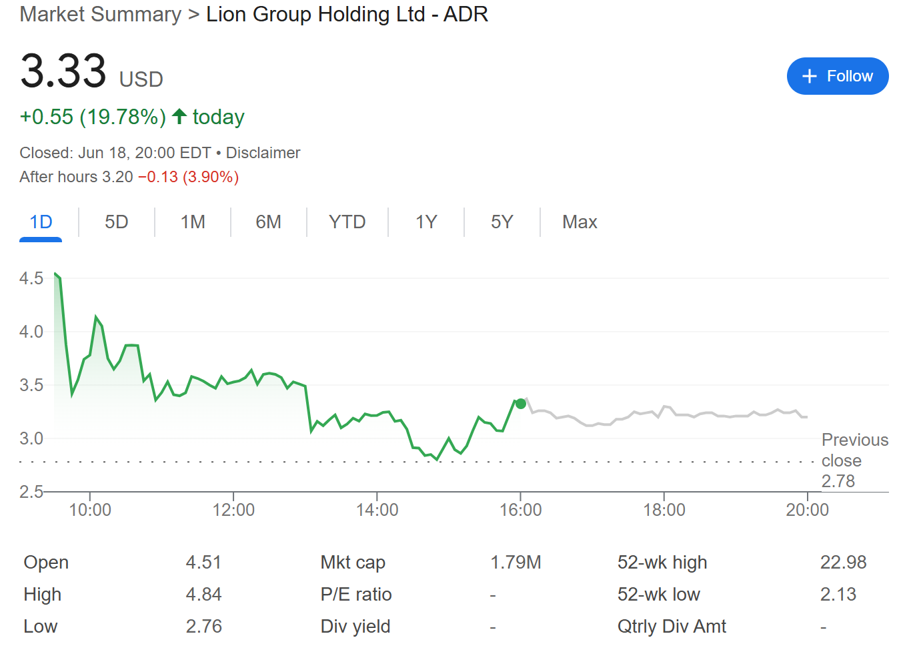Screen dimensions: 909x648
Task: Click the Low value 2.76
Action: coord(203,627)
